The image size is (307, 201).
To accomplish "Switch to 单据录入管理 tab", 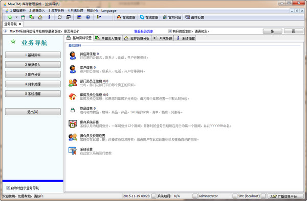I will pos(108,38).
